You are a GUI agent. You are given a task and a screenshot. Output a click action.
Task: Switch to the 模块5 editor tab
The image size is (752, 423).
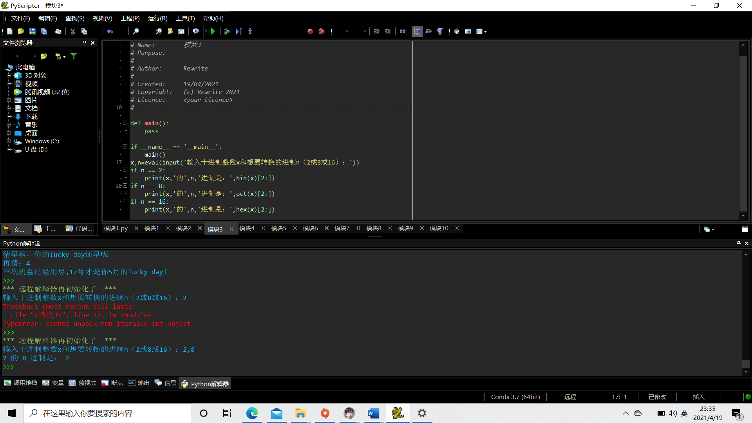pos(278,228)
